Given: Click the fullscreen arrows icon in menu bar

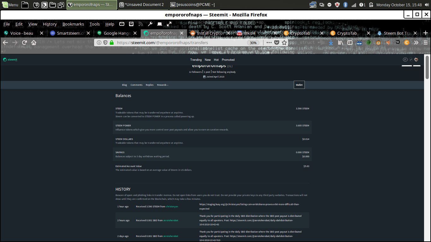Looking at the screenshot, I should (169, 24).
